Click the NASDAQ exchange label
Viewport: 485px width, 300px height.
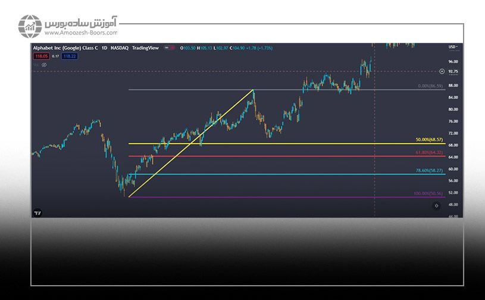120,48
